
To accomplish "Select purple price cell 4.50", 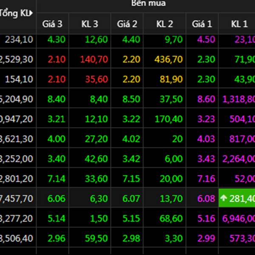I will pyautogui.click(x=206, y=40).
